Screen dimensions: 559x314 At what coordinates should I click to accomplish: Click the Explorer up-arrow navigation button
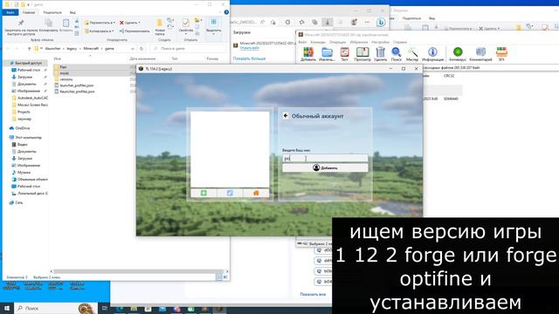29,49
